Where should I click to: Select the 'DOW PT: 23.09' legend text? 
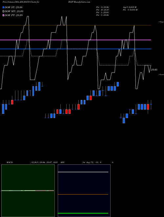[x=14, y=15]
